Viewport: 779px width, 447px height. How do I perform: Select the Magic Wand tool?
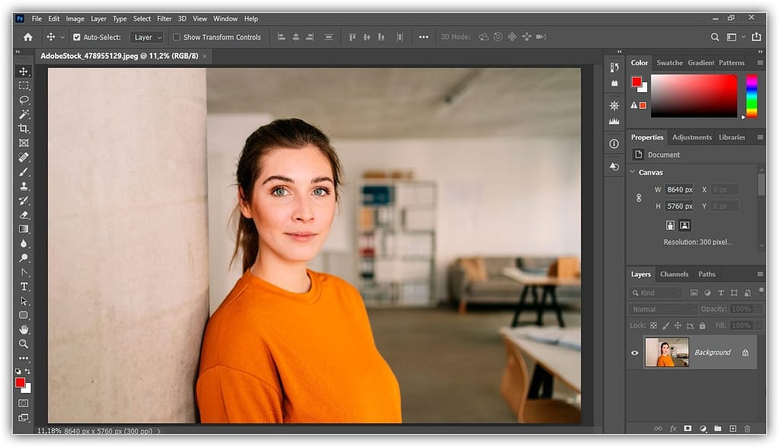pos(24,114)
